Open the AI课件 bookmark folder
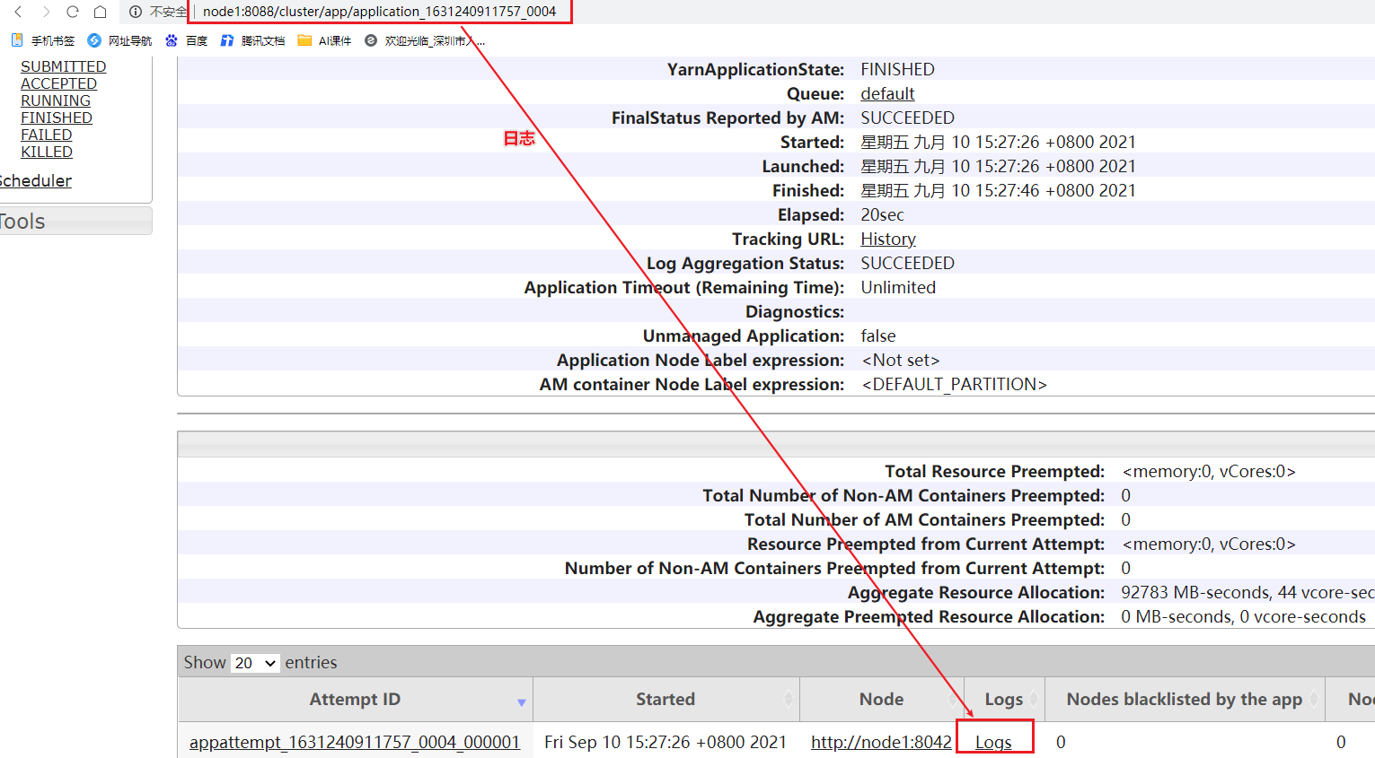 coord(324,40)
